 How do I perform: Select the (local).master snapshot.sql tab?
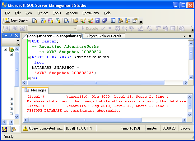point(54,36)
